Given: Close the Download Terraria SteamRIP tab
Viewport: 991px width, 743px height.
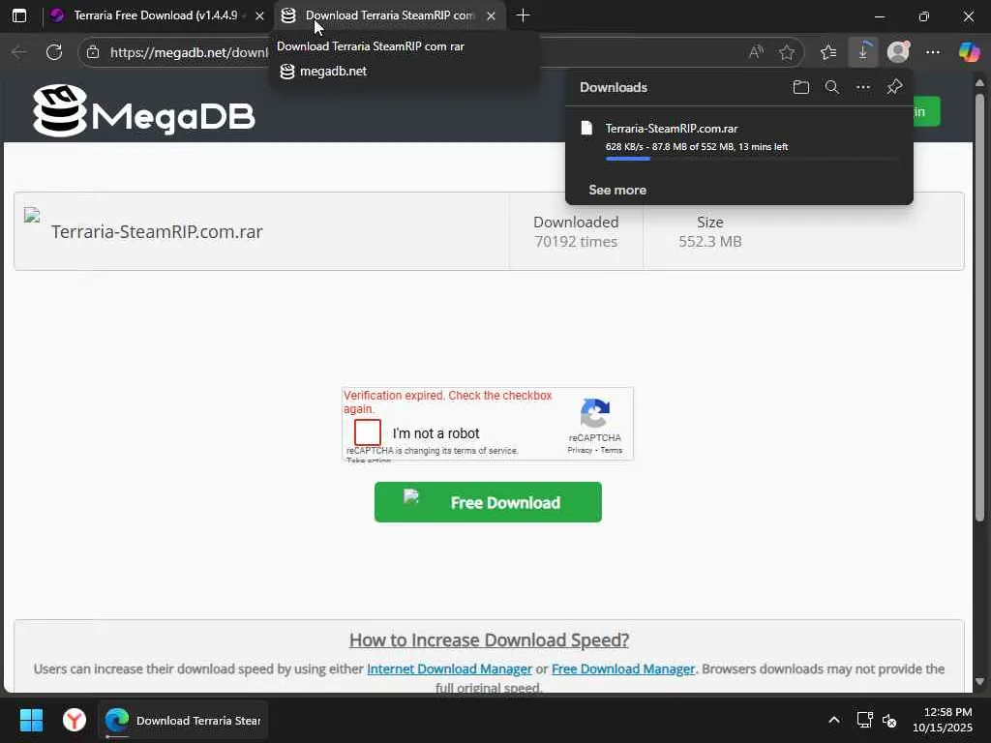Looking at the screenshot, I should point(491,15).
